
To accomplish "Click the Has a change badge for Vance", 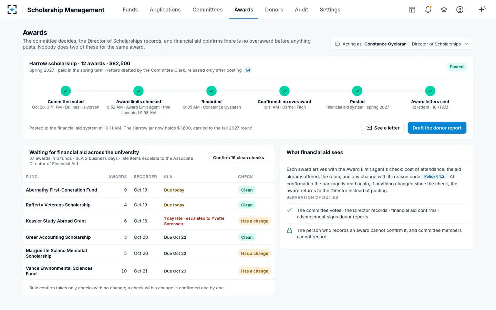I will click(255, 271).
